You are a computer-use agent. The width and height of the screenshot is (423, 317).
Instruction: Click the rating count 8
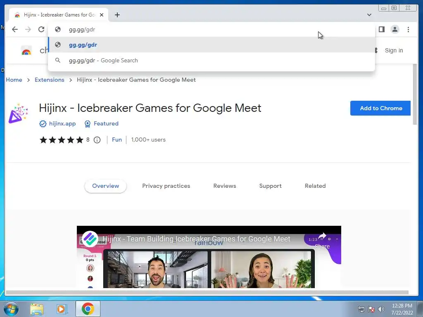pyautogui.click(x=88, y=140)
